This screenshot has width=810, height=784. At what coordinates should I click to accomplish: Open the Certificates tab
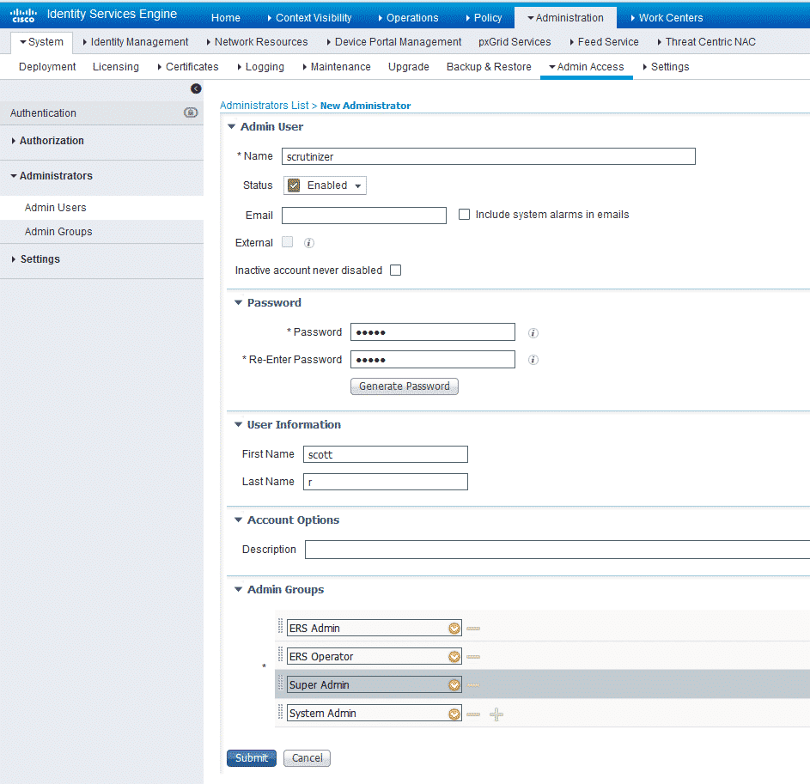[188, 67]
